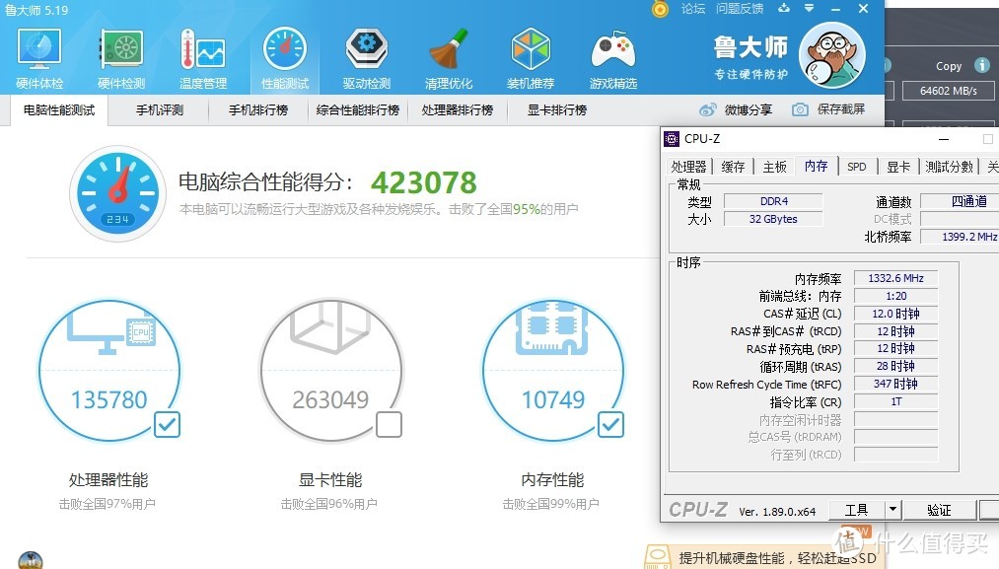Select 性能测试 performance test icon
This screenshot has height=569, width=999.
[285, 58]
